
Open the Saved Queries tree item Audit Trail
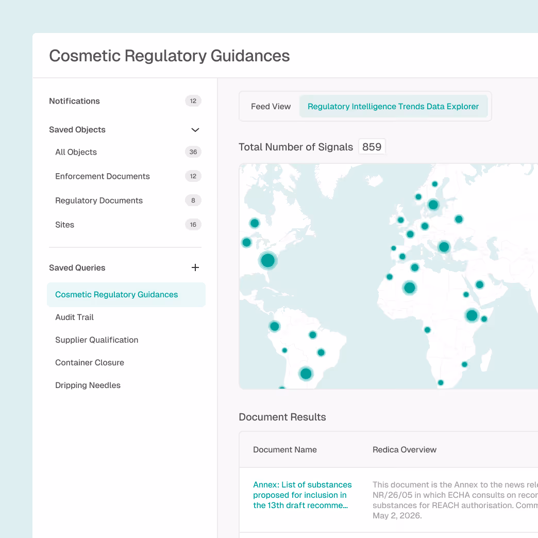(x=74, y=317)
